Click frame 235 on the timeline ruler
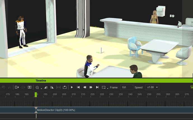The image size is (193, 120). point(121,94)
